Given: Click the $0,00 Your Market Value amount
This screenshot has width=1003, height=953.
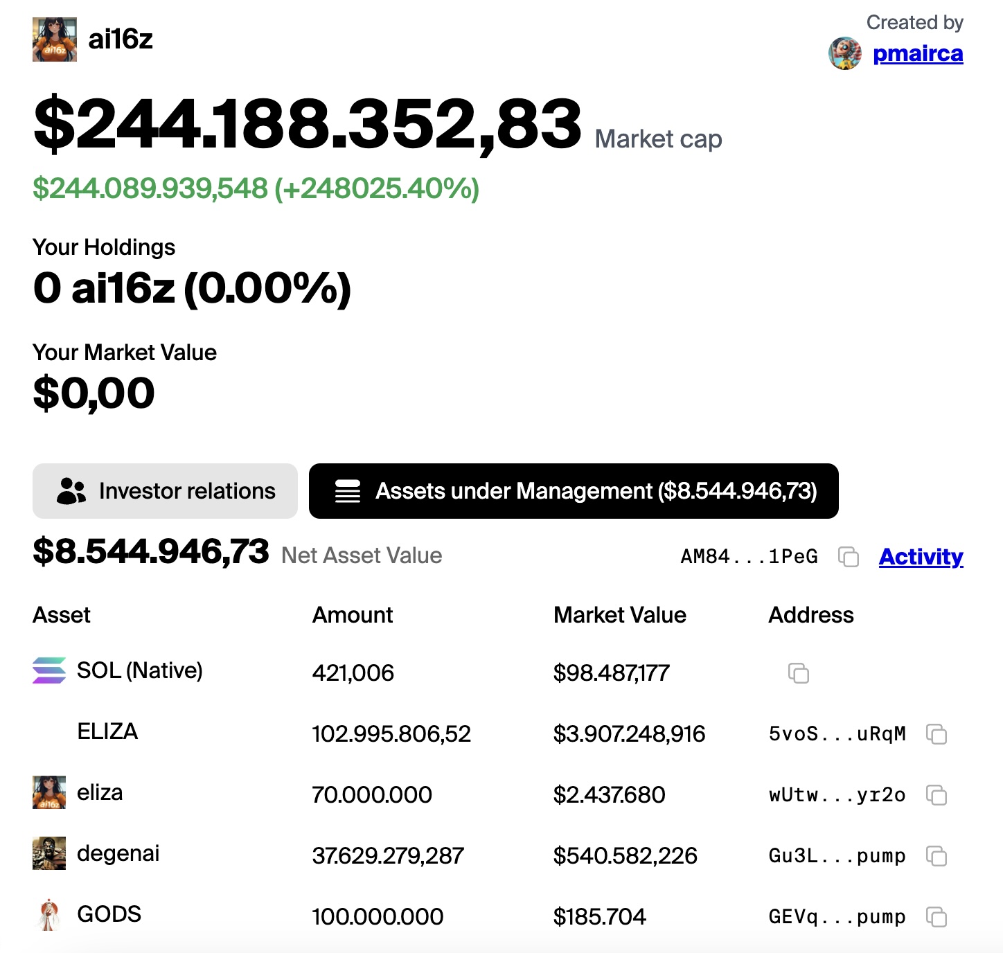Looking at the screenshot, I should pos(94,393).
